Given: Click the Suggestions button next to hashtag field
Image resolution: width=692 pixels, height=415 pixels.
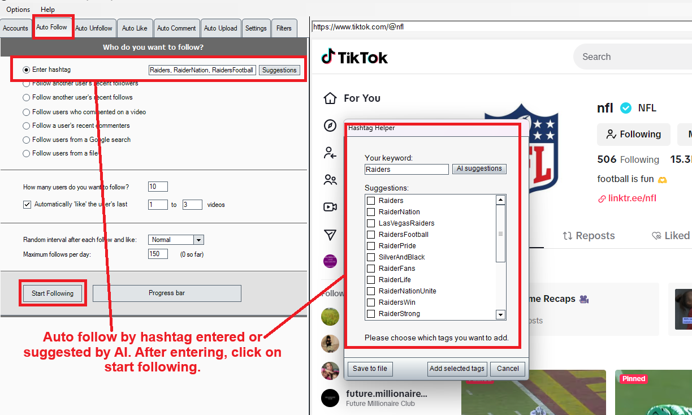Looking at the screenshot, I should (279, 70).
